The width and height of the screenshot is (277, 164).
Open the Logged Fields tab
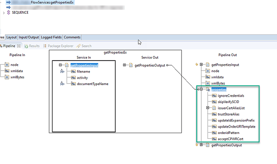pos(51,37)
